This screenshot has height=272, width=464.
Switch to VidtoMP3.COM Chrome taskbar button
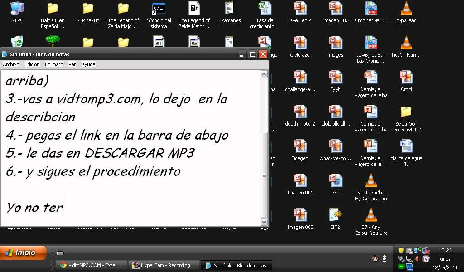click(x=91, y=265)
